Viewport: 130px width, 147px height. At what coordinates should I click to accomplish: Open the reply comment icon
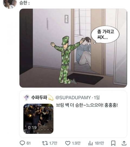(22, 143)
